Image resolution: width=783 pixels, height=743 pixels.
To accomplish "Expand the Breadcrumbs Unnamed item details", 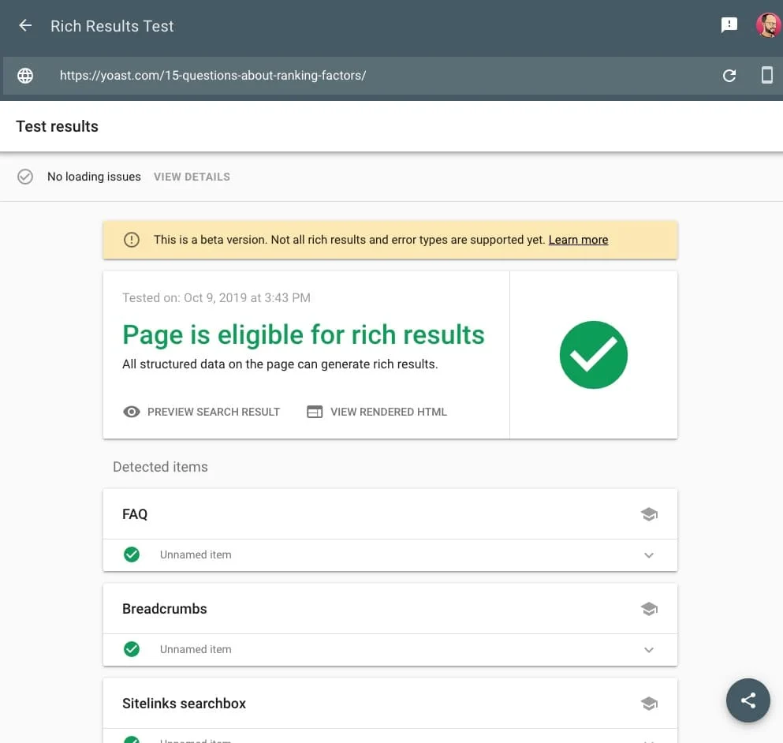I will [x=649, y=649].
